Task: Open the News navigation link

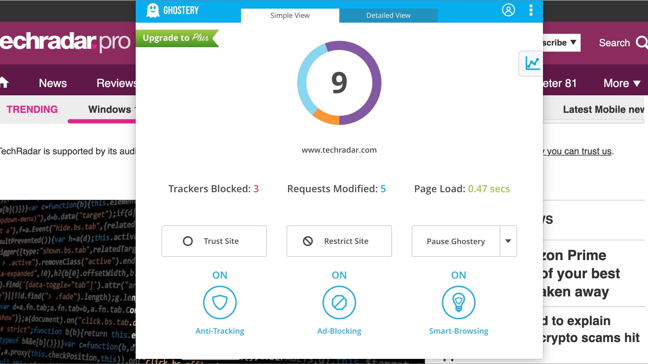Action: coord(53,83)
